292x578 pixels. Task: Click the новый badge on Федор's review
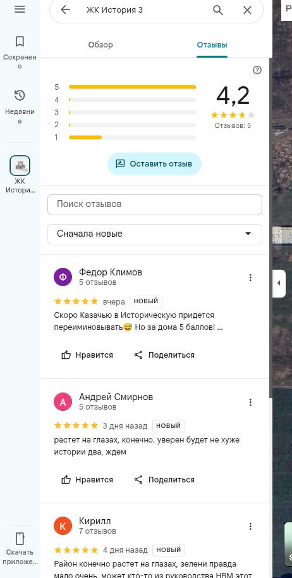[x=146, y=301]
